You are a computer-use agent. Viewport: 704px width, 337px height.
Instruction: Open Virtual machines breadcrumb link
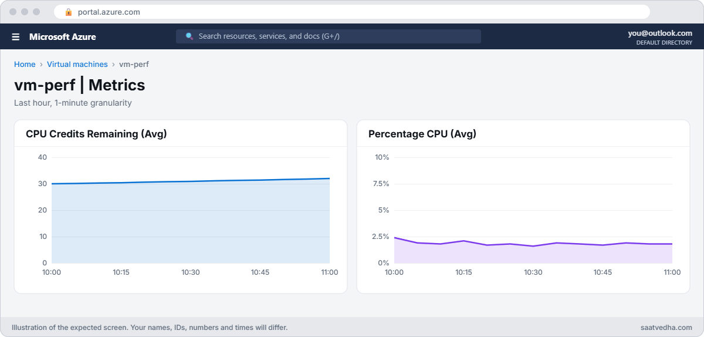pos(77,65)
